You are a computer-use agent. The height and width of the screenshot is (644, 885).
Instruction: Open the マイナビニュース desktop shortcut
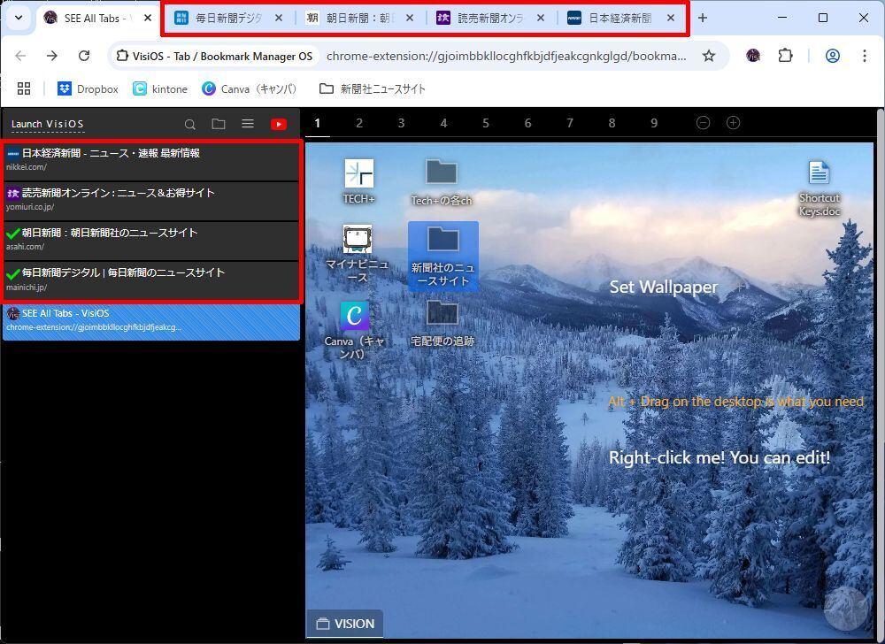[x=357, y=254]
